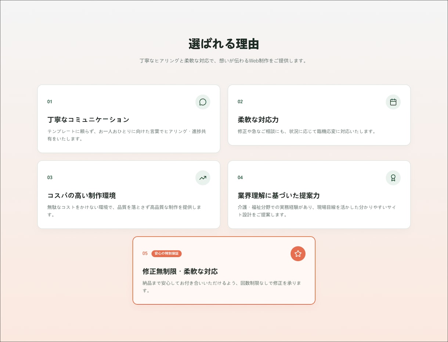Click the number 04 label

click(240, 178)
